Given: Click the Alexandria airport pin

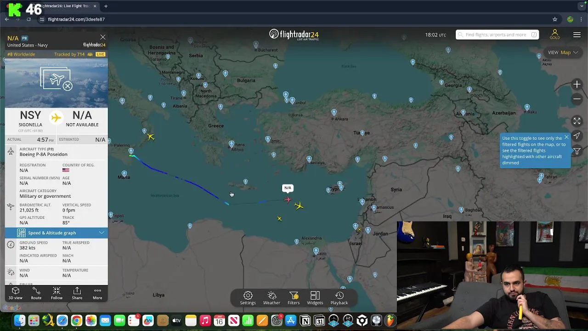Looking at the screenshot, I should pyautogui.click(x=296, y=241).
